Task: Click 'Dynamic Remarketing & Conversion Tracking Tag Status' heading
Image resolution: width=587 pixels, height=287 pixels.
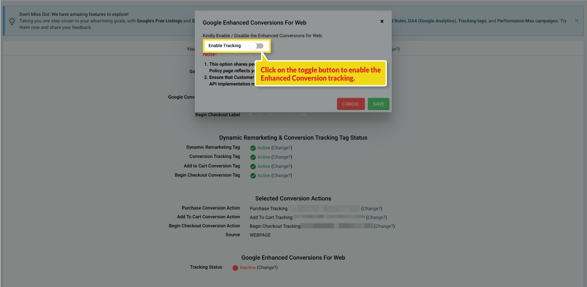Action: (x=293, y=138)
